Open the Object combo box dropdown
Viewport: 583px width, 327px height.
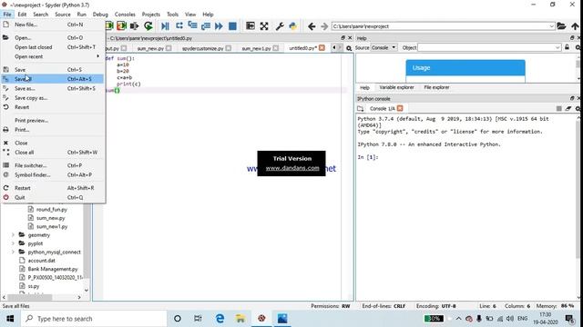coord(557,47)
